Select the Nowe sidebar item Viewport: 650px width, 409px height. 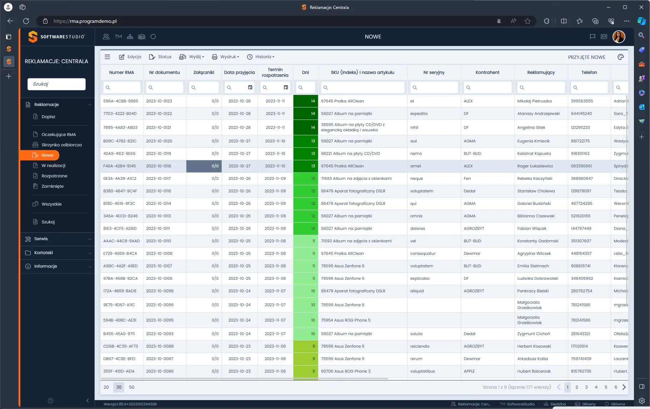click(40, 155)
